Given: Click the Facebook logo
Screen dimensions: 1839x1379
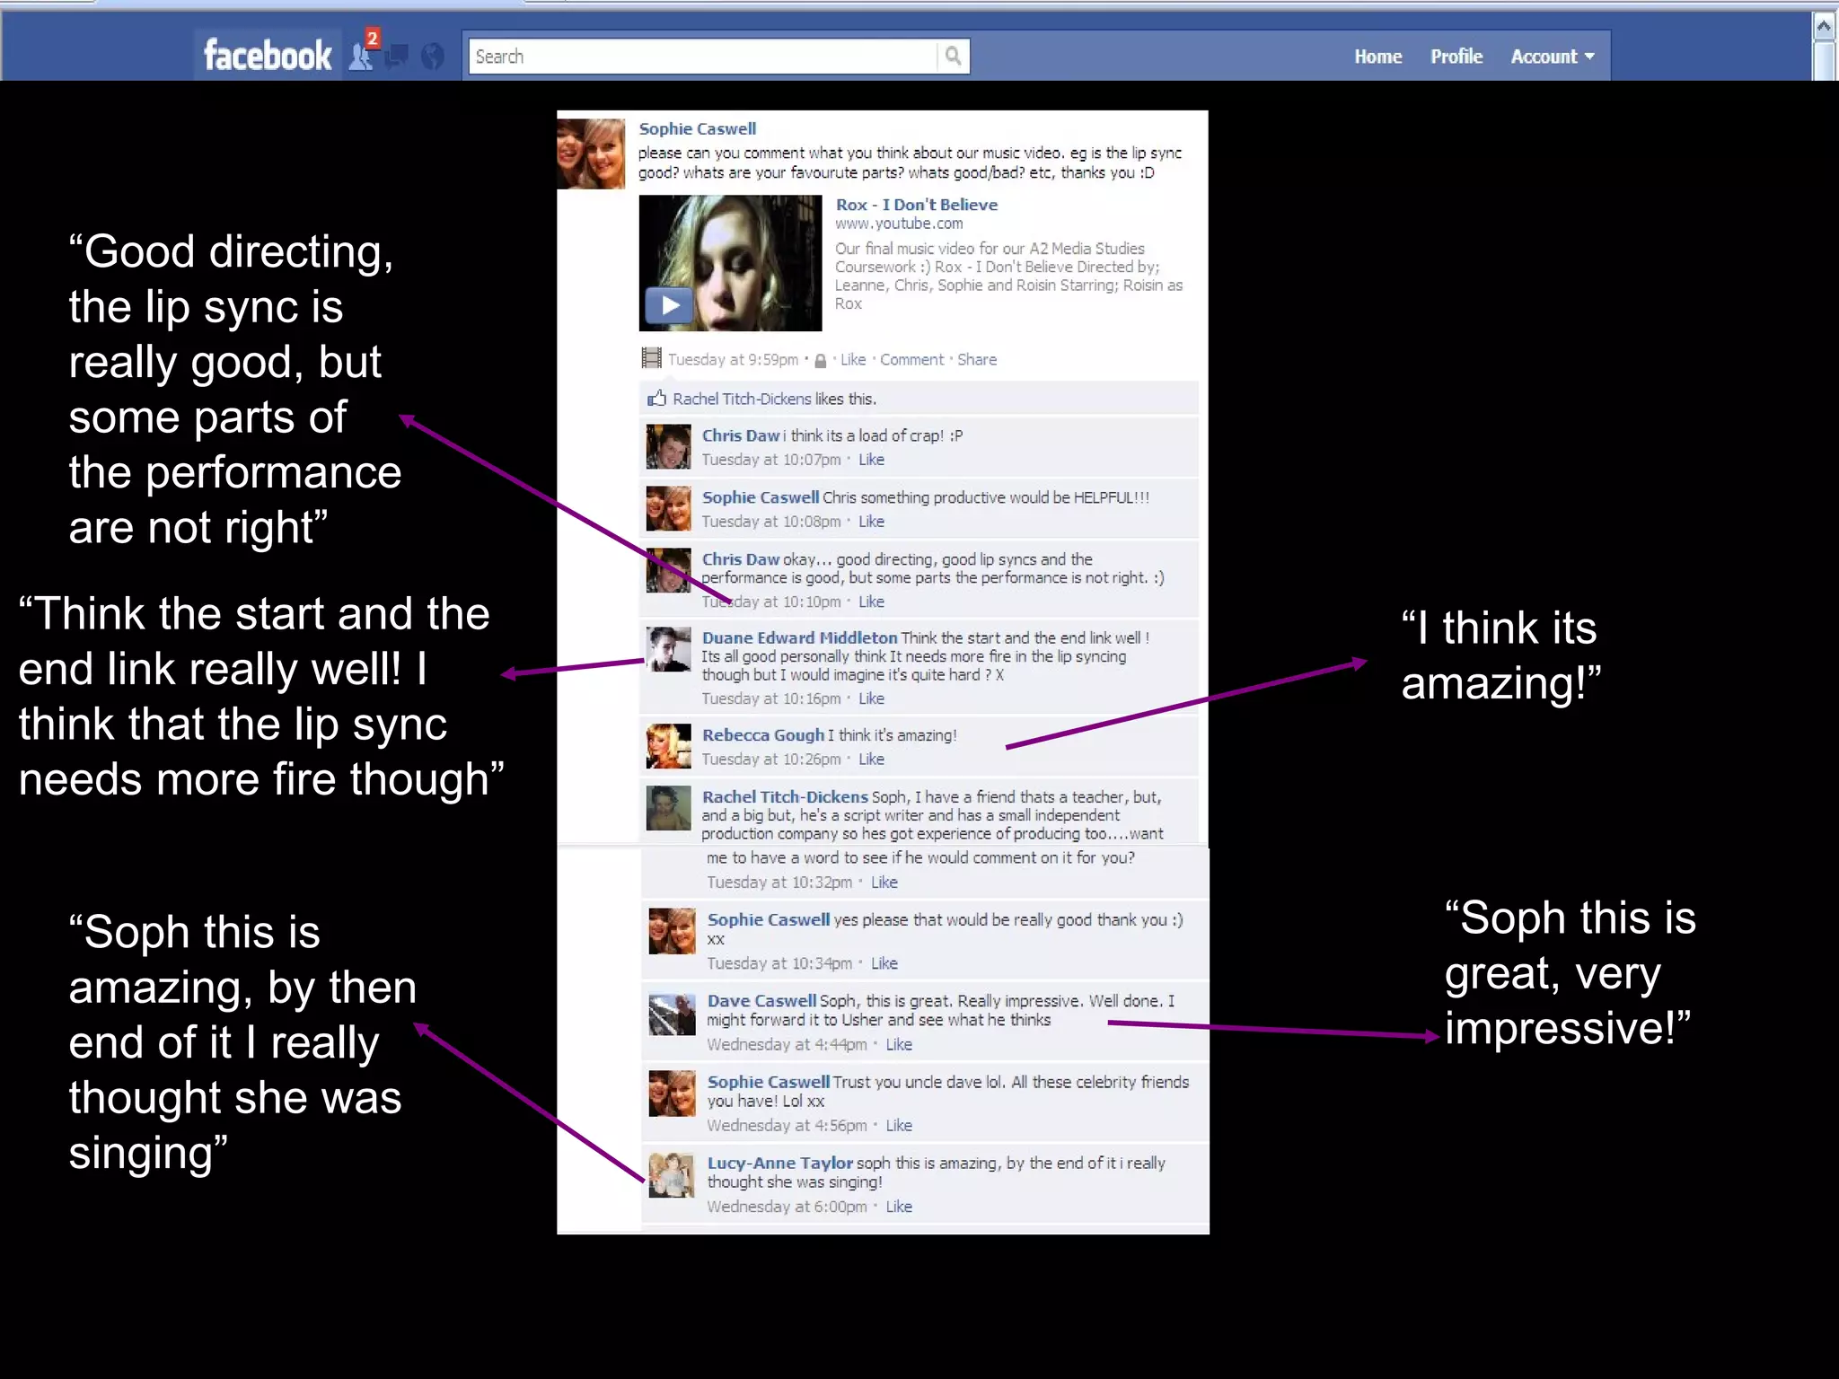Looking at the screenshot, I should pos(267,56).
